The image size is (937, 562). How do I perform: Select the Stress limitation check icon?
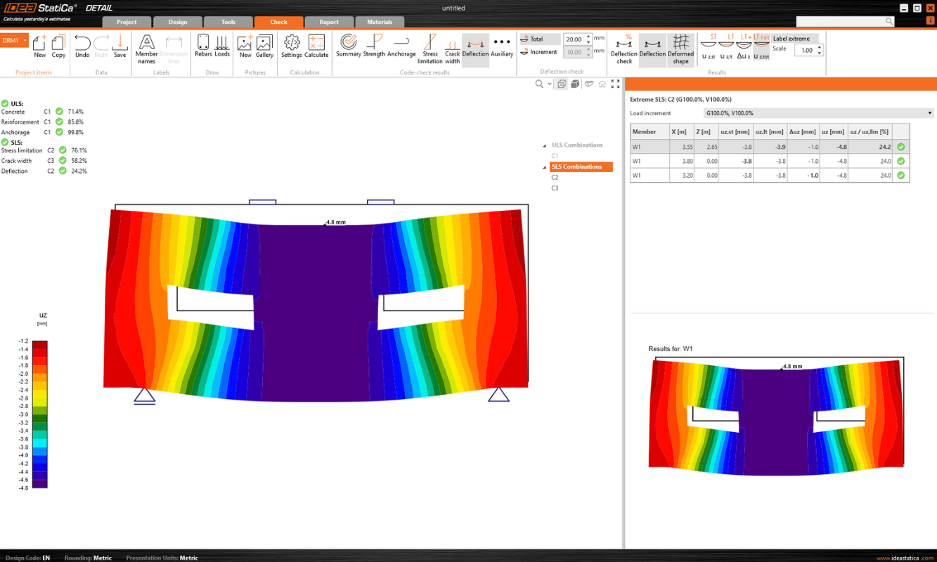430,48
